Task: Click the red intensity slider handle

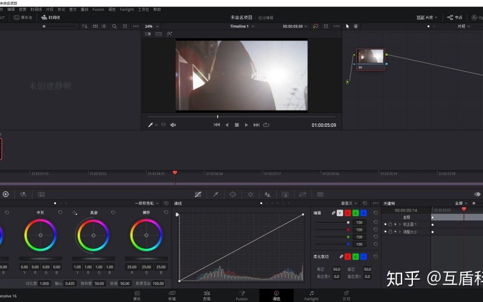Action: click(x=348, y=230)
